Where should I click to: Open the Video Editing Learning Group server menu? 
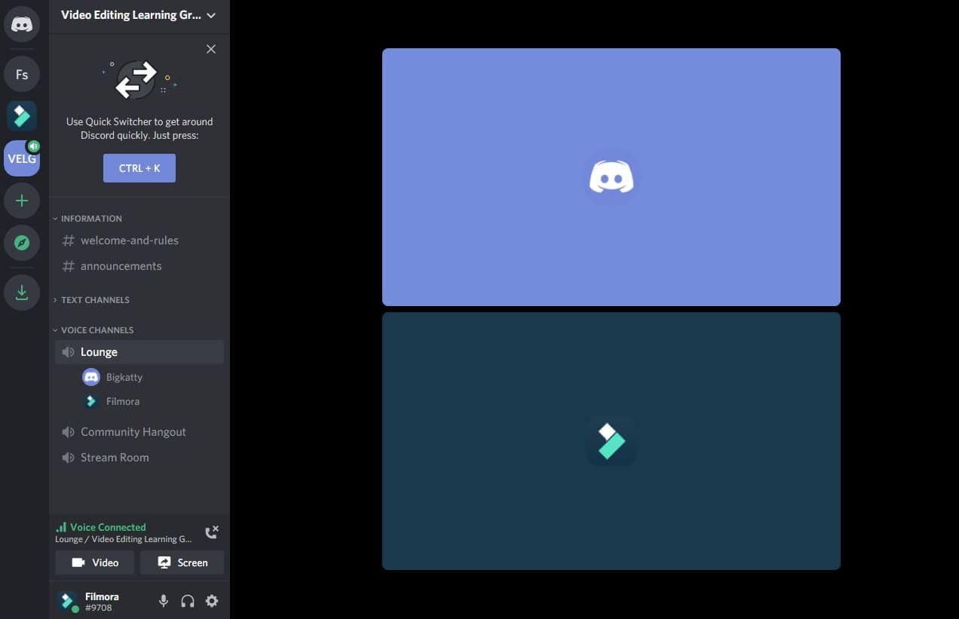click(139, 14)
